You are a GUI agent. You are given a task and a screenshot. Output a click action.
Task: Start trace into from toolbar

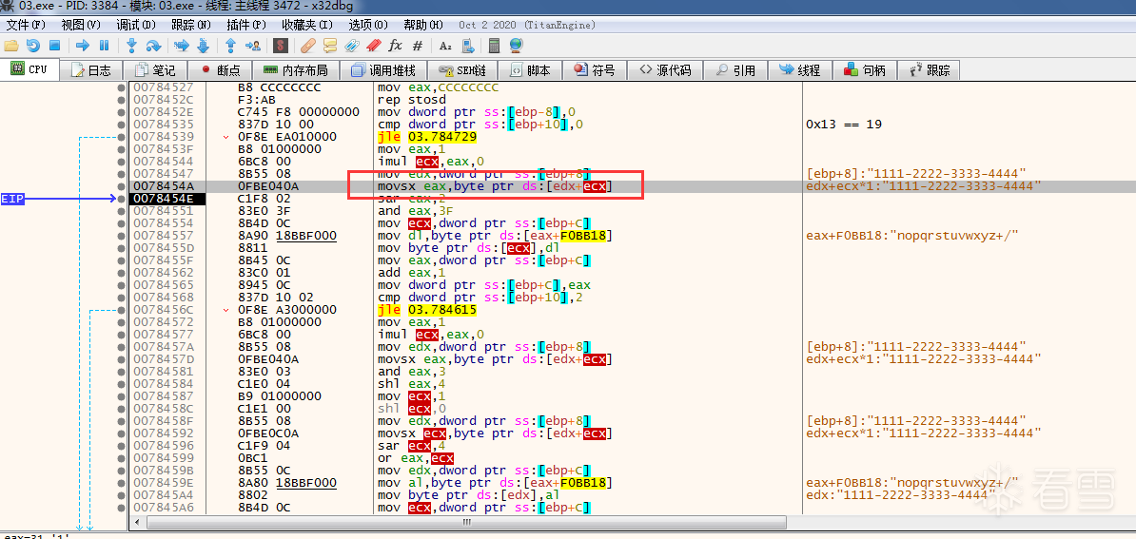[x=181, y=46]
